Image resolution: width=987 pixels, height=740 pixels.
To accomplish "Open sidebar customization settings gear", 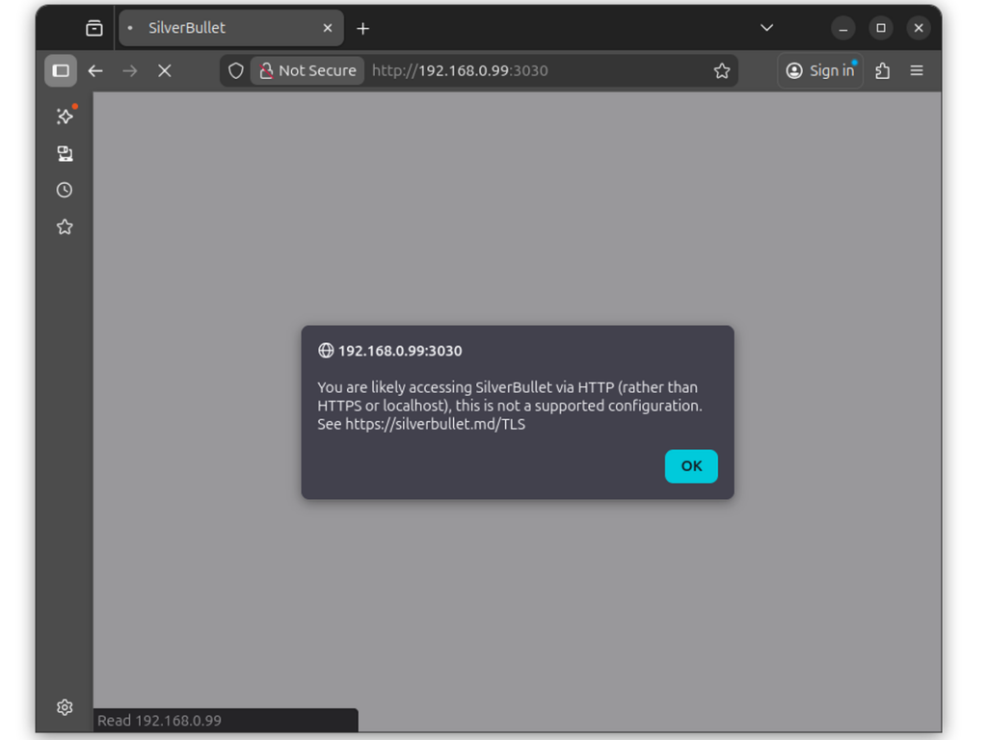I will [64, 707].
